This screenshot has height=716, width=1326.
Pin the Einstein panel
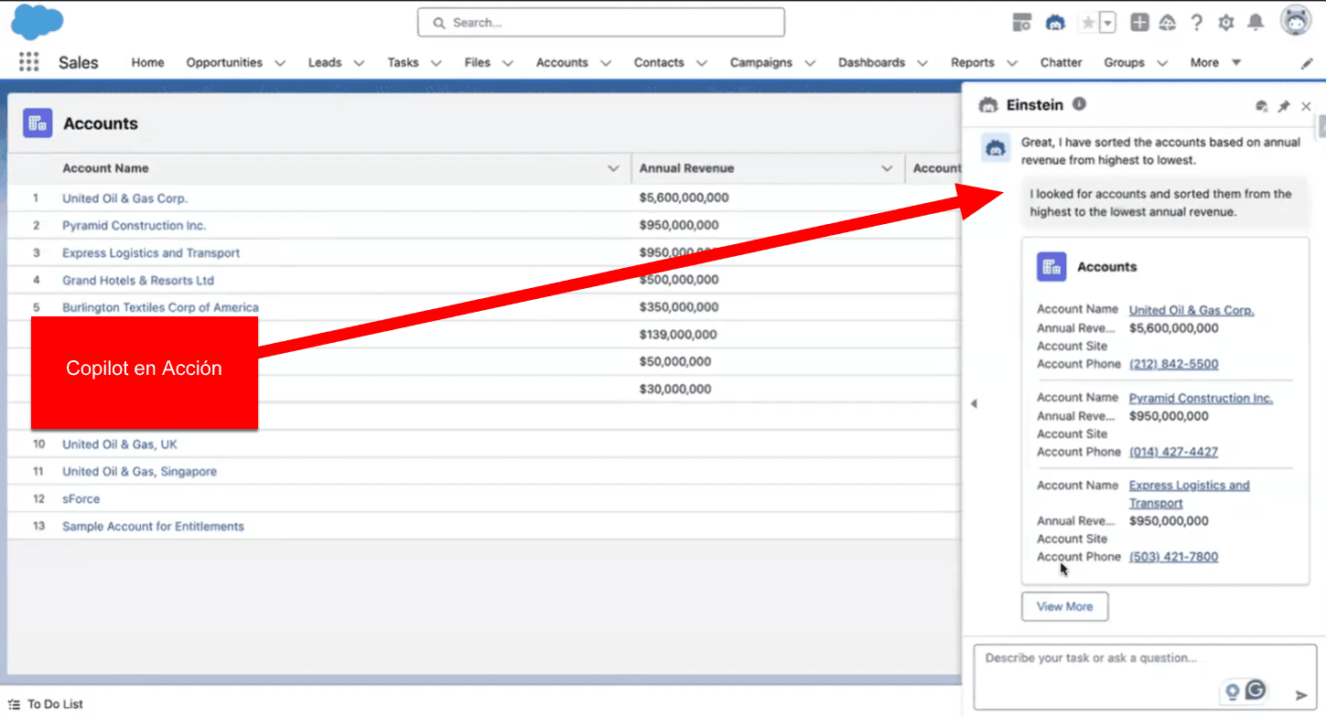[x=1284, y=106]
